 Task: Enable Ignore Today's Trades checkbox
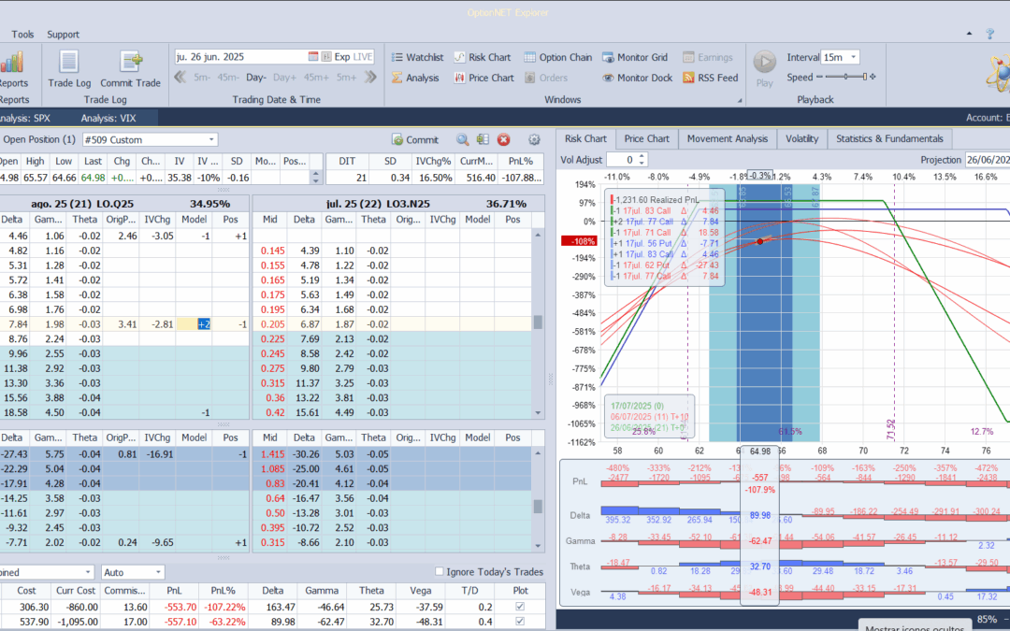[440, 571]
